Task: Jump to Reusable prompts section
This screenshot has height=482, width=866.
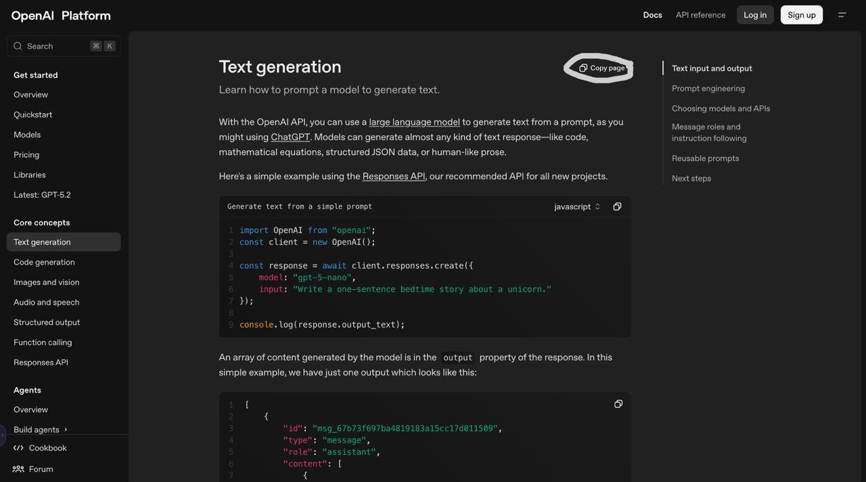Action: (705, 158)
